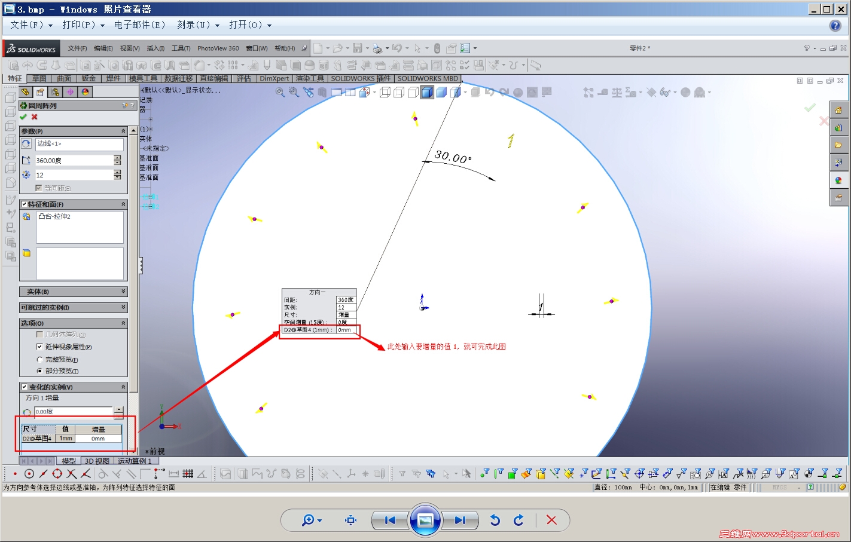Select the 3D 视图 bottom tab

click(97, 461)
